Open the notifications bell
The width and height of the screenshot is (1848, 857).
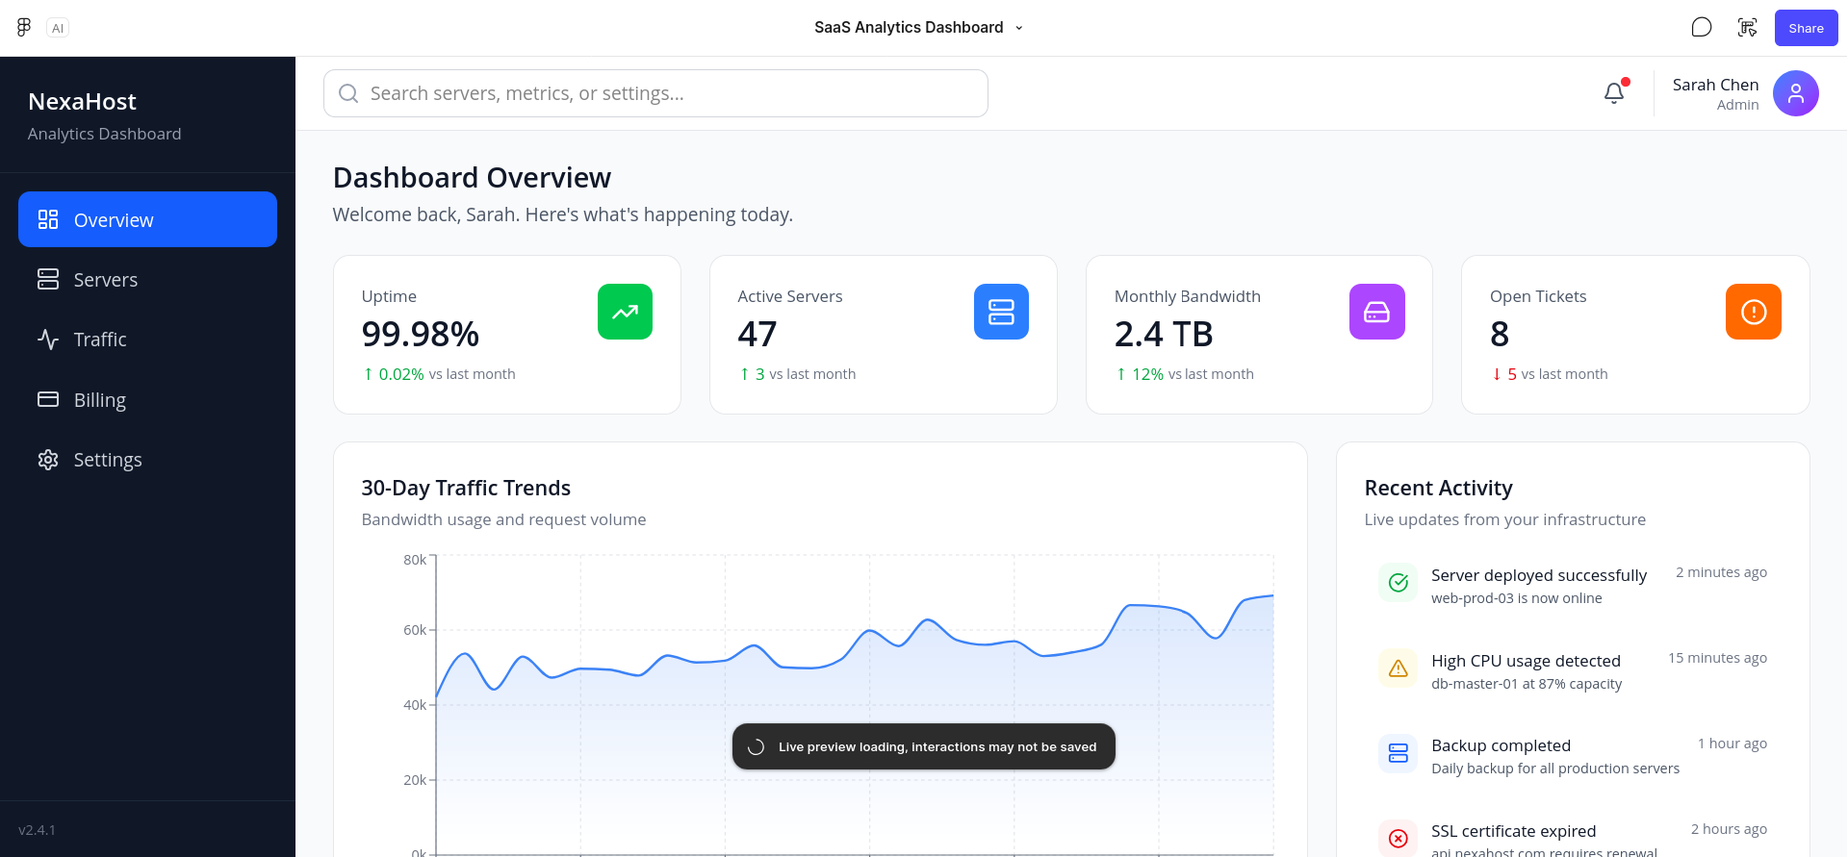tap(1614, 92)
